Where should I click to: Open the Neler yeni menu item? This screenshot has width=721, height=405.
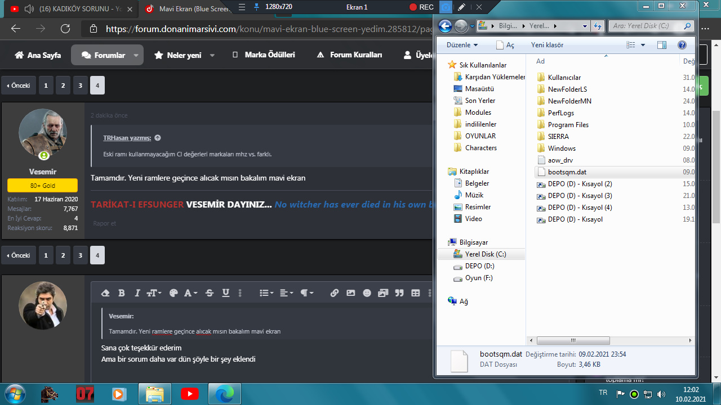click(x=177, y=55)
